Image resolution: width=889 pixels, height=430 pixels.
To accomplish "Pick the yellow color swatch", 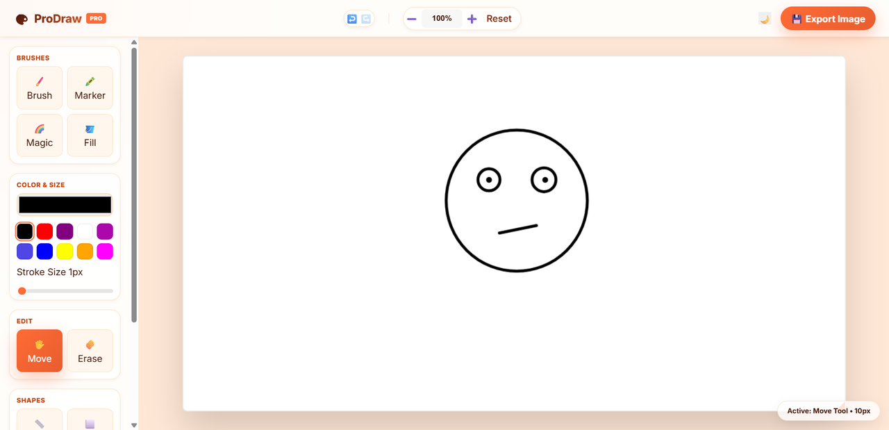I will [65, 251].
